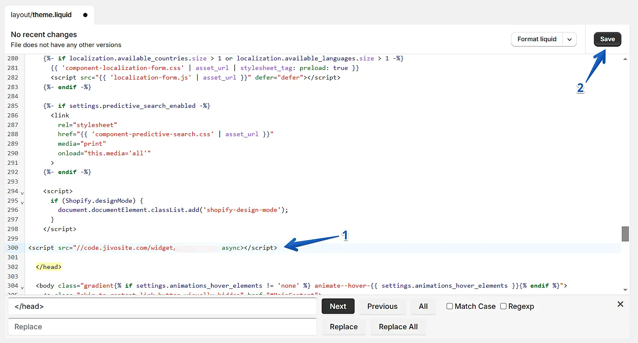
Task: Collapse code fold at line 295
Action: click(x=22, y=203)
